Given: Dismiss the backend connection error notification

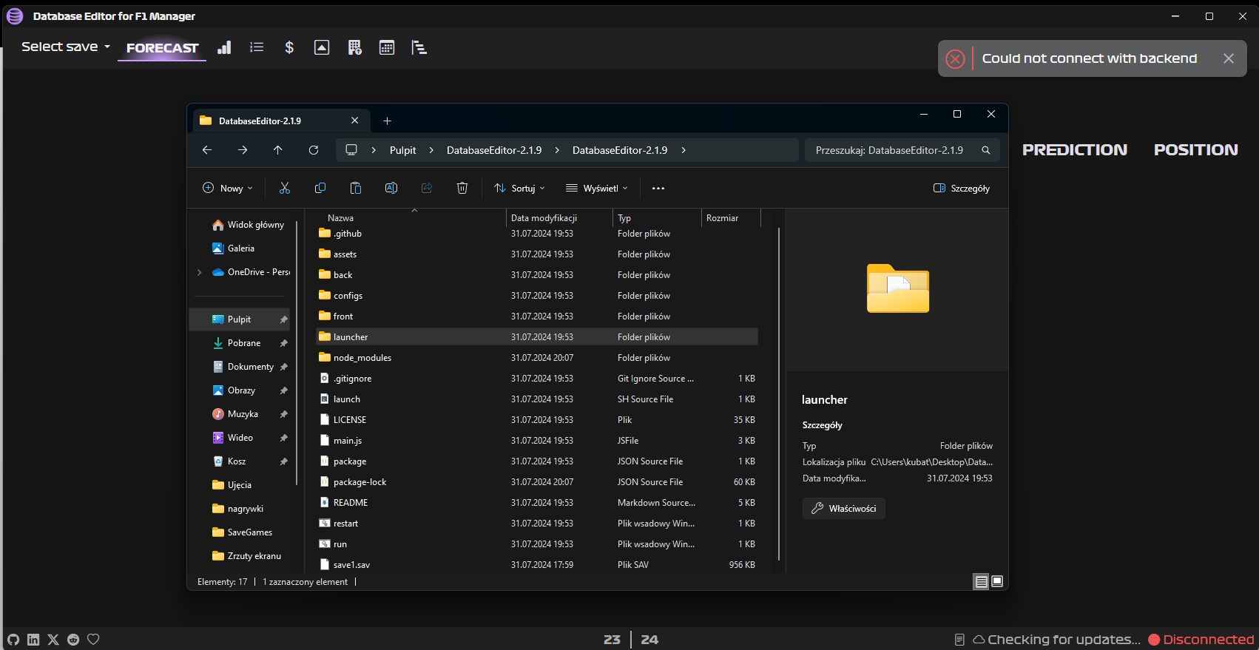Looking at the screenshot, I should point(1229,58).
